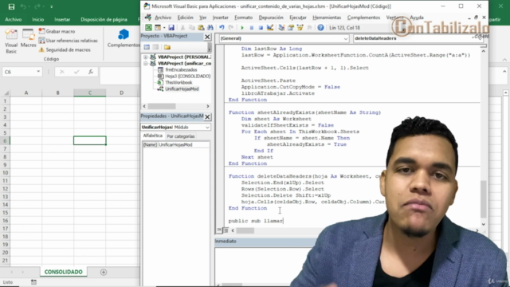
Task: Switch to Alfabética properties tab
Action: [x=152, y=136]
